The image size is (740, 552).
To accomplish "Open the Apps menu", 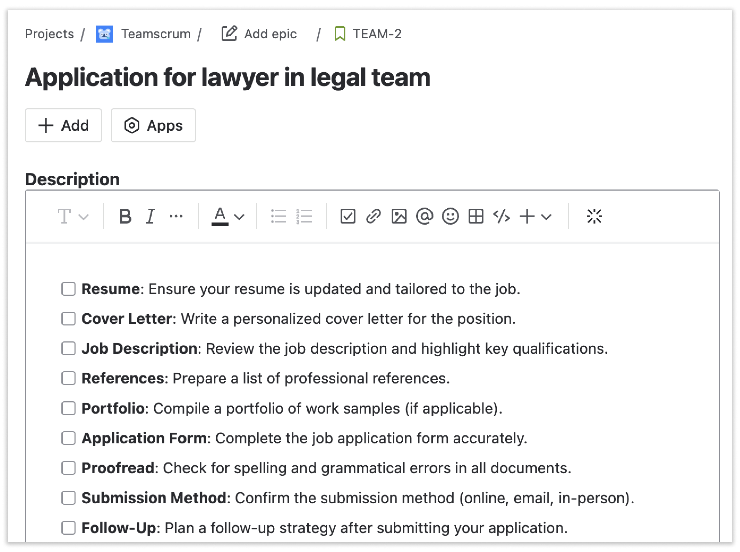I will click(x=153, y=125).
